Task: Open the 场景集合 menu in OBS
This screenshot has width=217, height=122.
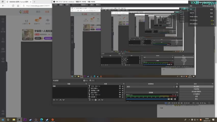Action: 84,5
